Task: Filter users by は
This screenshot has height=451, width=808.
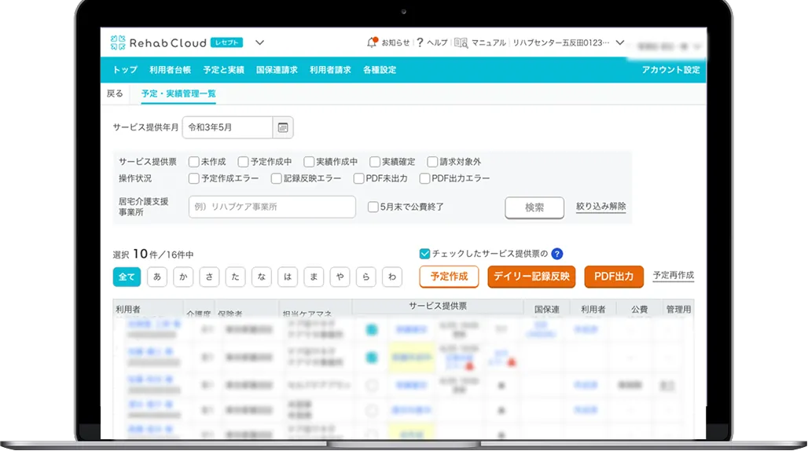Action: tap(288, 277)
